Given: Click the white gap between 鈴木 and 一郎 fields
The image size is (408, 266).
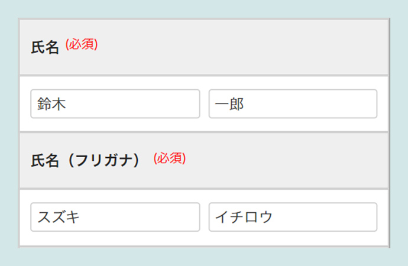Looking at the screenshot, I should coord(204,104).
